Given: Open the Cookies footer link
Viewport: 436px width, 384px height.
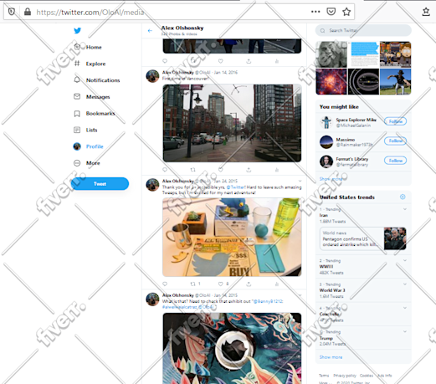Looking at the screenshot, I should [367, 376].
